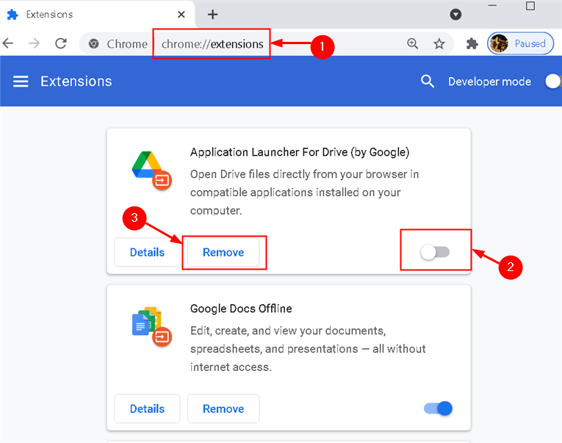Disable Google Docs Offline extension
Image resolution: width=562 pixels, height=443 pixels.
coord(439,408)
